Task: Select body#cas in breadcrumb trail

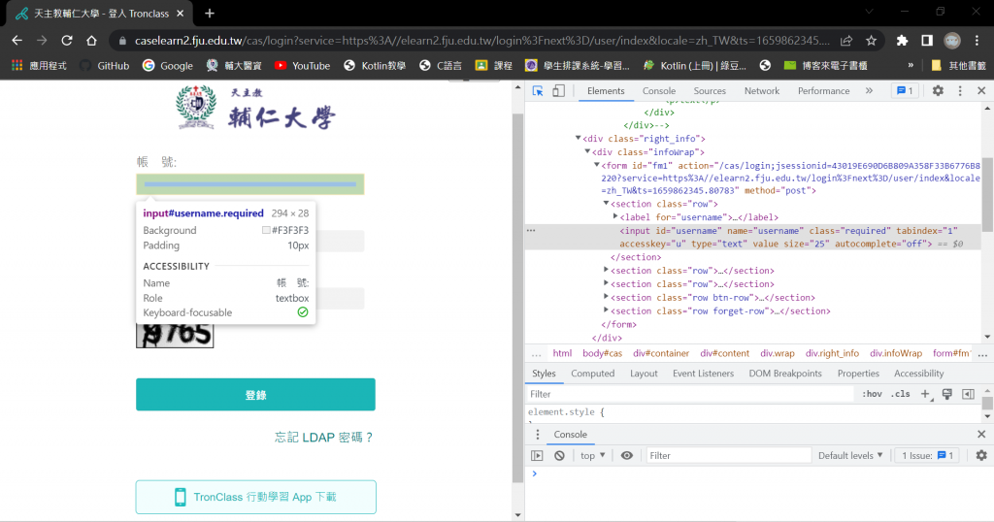Action: [602, 353]
